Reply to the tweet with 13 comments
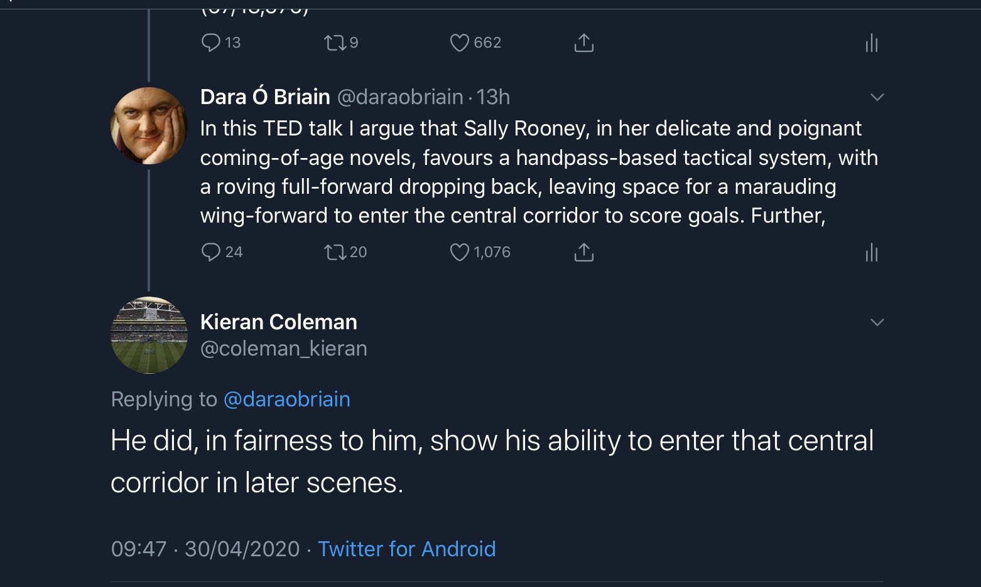Image resolution: width=981 pixels, height=587 pixels. (x=210, y=43)
